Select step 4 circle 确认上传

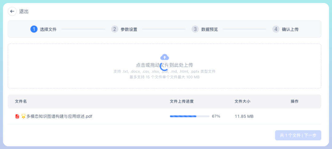[276, 29]
